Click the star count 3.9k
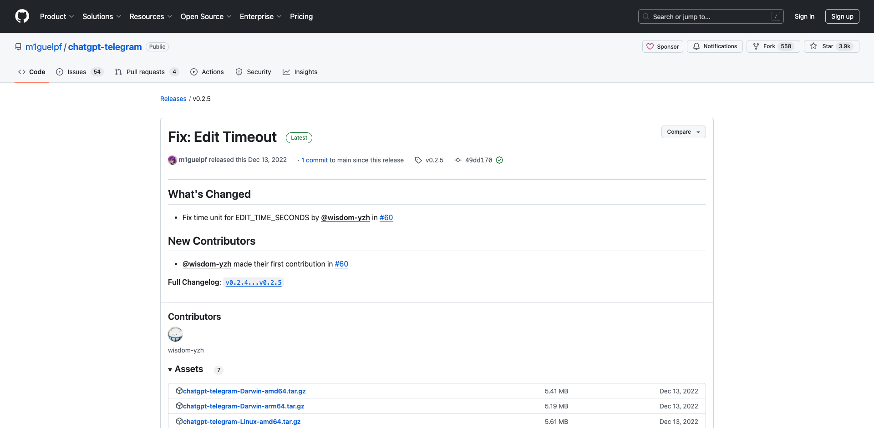 (x=844, y=46)
